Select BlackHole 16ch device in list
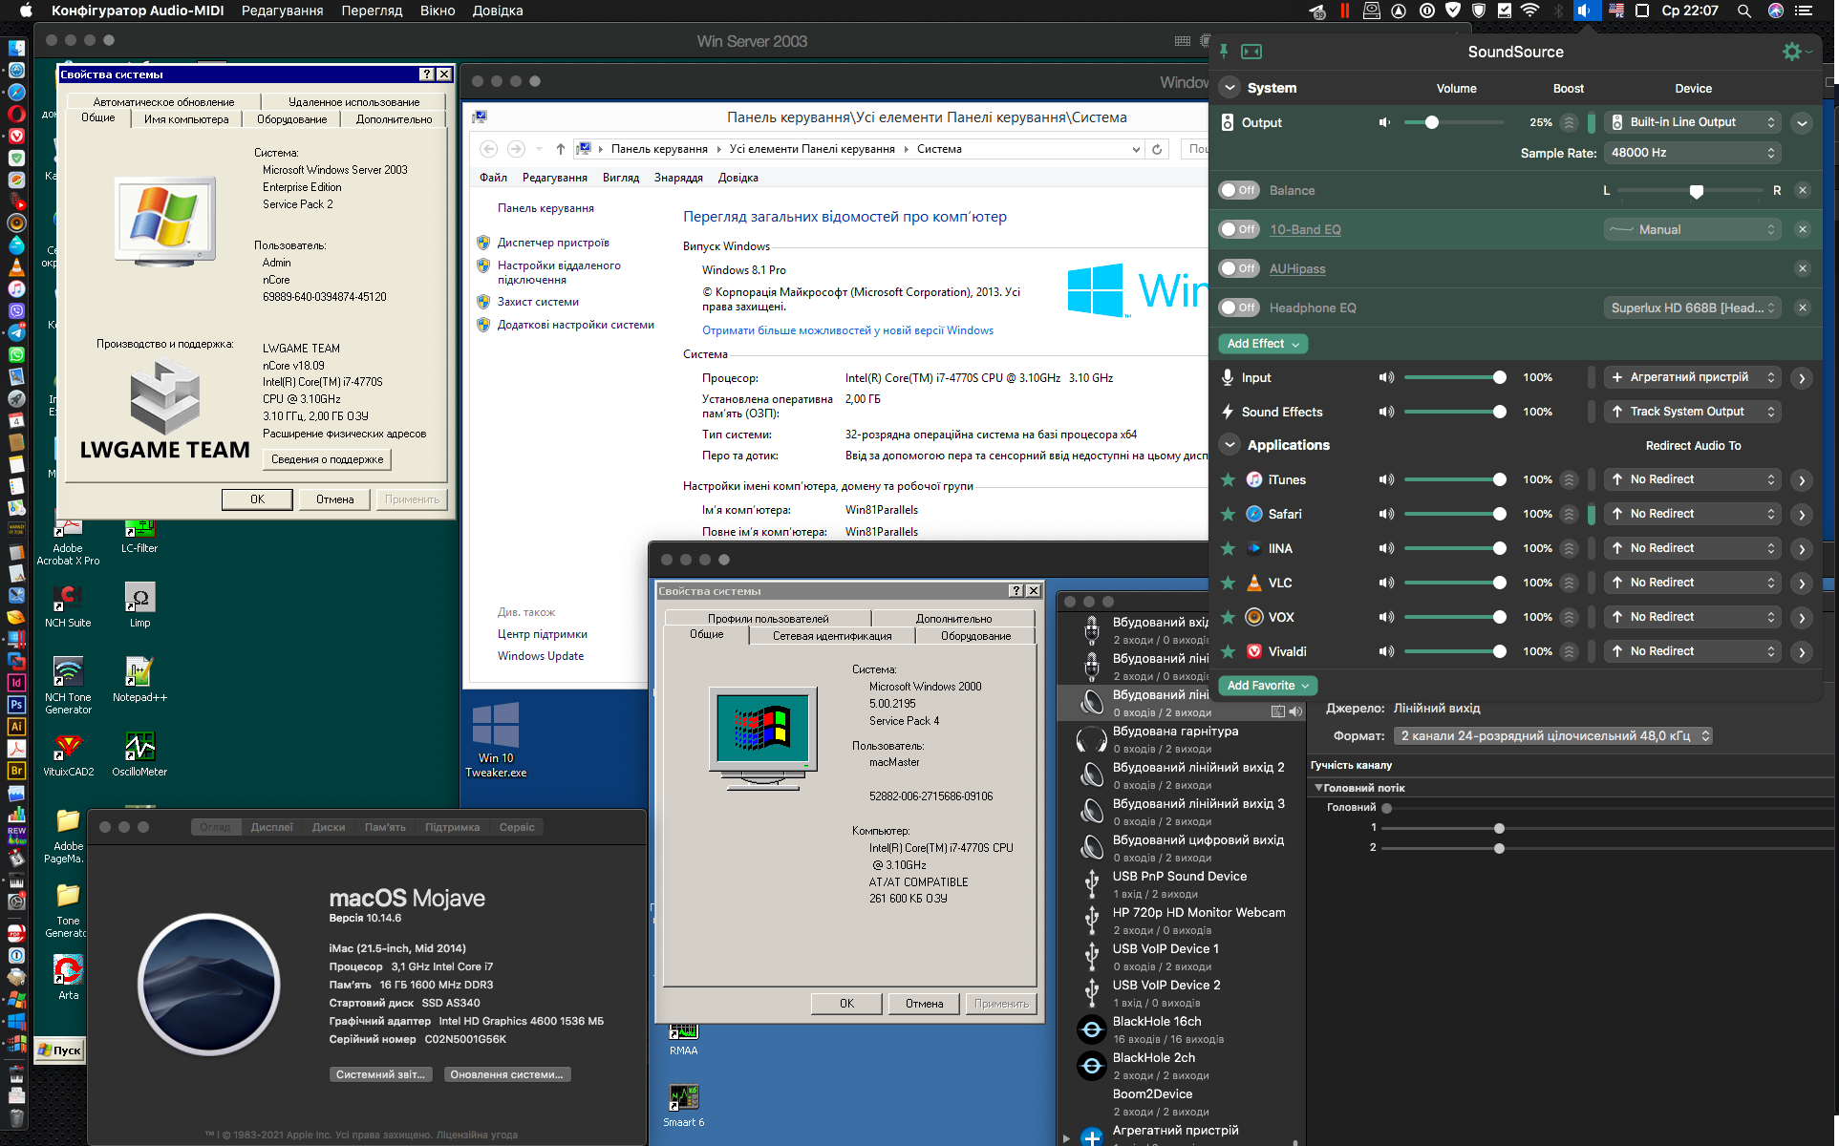Image resolution: width=1839 pixels, height=1146 pixels. [x=1182, y=1029]
